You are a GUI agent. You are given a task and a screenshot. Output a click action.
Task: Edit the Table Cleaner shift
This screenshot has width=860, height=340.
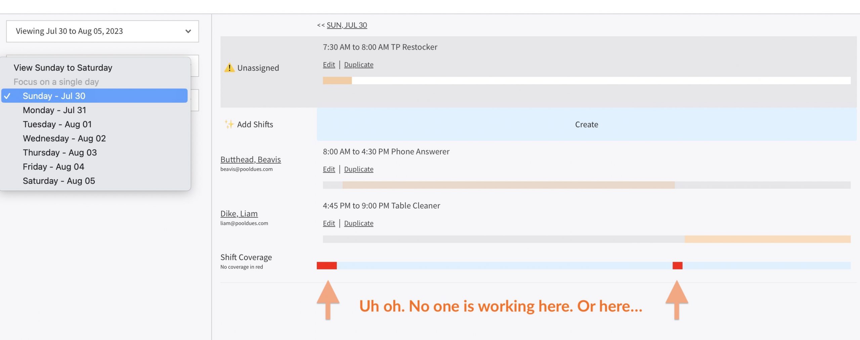click(x=329, y=223)
